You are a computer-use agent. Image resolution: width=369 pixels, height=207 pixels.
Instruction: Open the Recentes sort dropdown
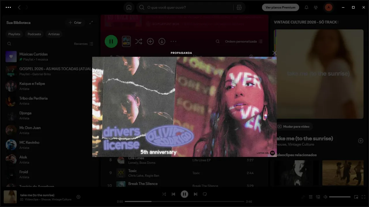click(x=84, y=44)
